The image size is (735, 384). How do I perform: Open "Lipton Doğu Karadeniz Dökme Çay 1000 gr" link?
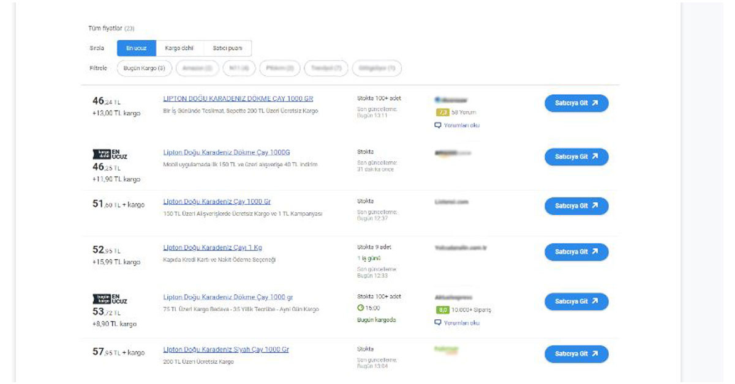(228, 297)
